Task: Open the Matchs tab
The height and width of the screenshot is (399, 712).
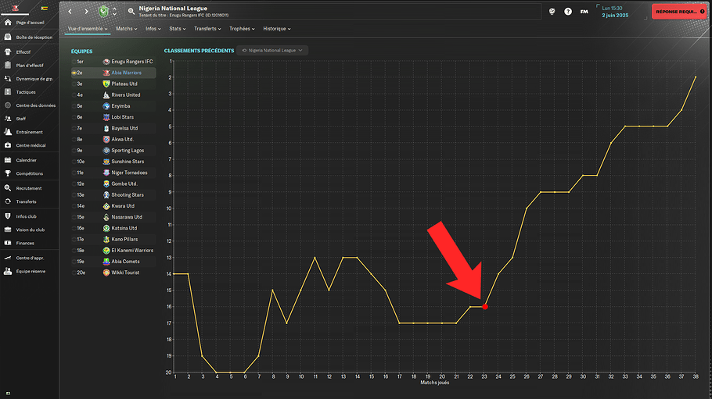Action: pyautogui.click(x=126, y=29)
